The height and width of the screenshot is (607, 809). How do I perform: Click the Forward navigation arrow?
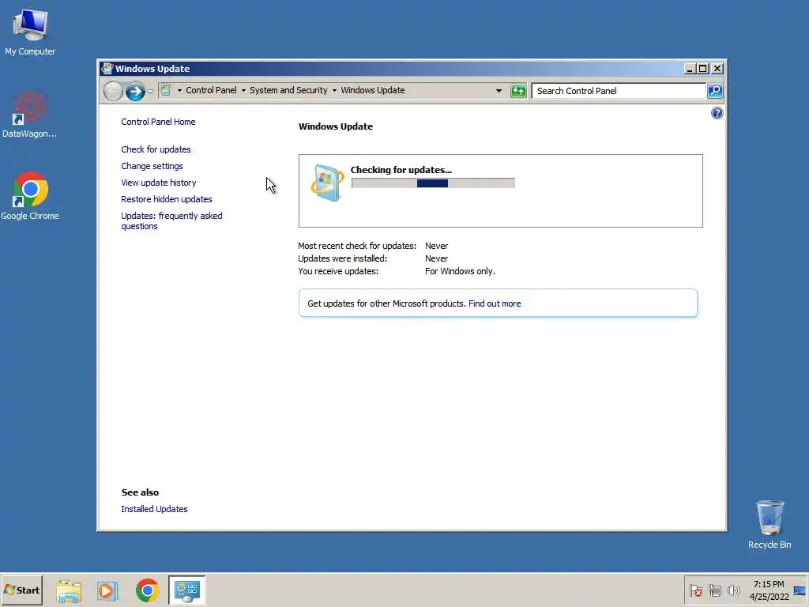pyautogui.click(x=135, y=92)
